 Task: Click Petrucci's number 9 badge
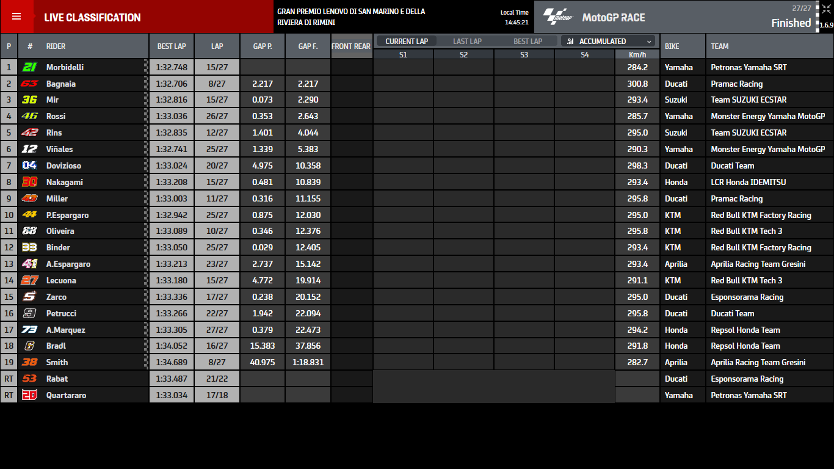tap(29, 313)
